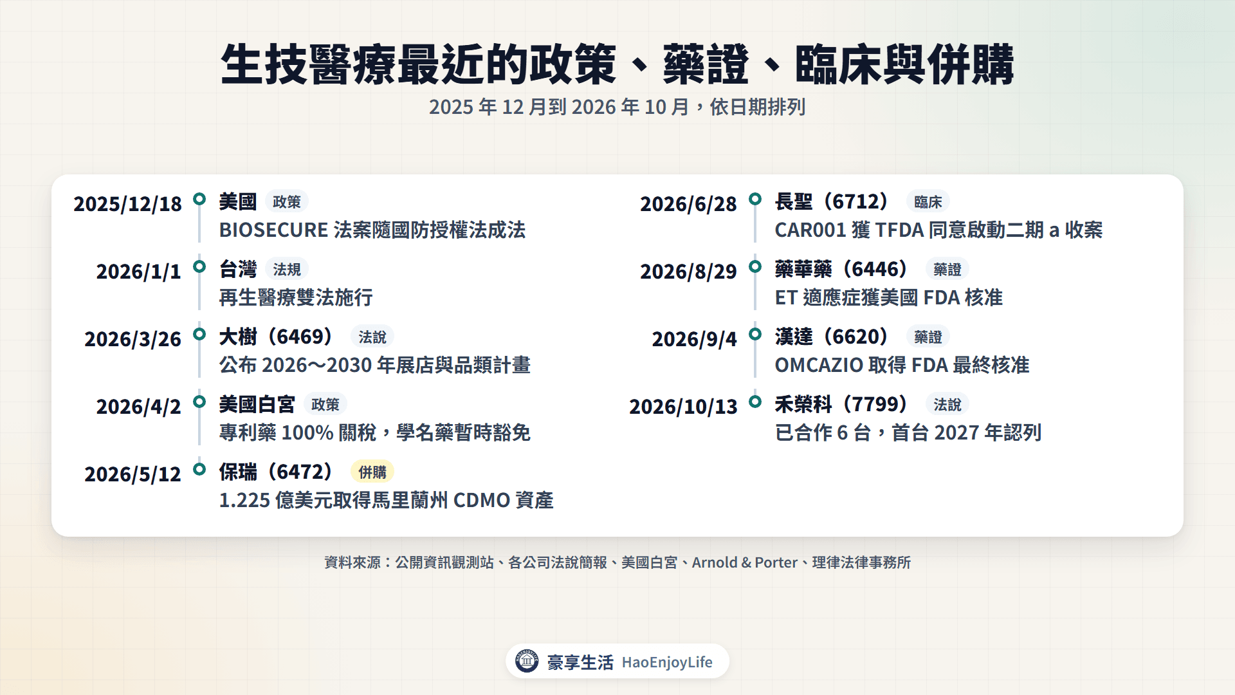Viewport: 1235px width, 695px height.
Task: Click '公布 2026～2030 年展店與品類計畫'
Action: (375, 366)
